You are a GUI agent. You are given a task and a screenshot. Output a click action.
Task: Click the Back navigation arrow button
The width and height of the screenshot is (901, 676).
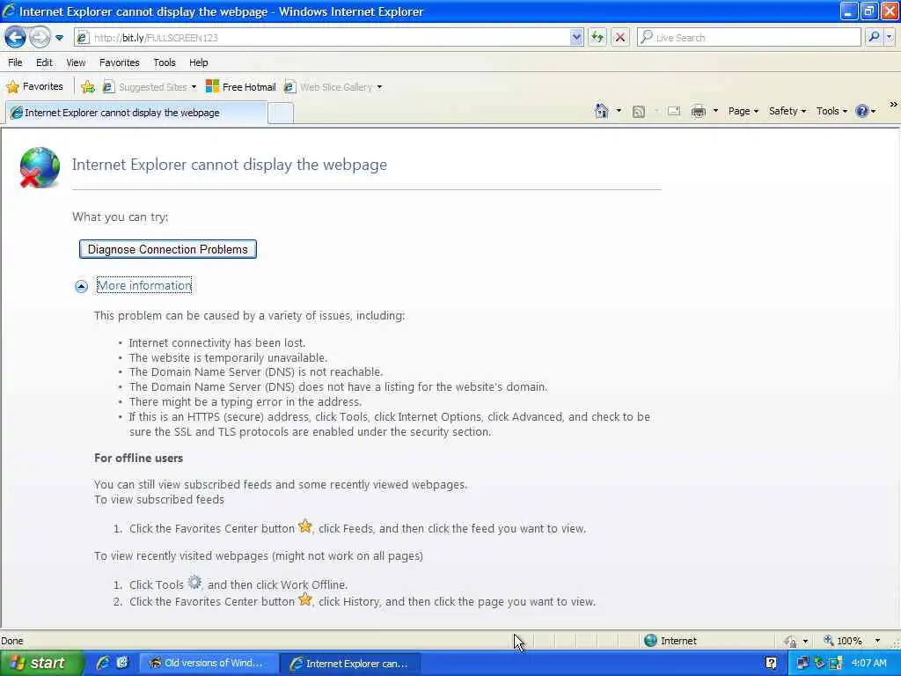pos(15,38)
